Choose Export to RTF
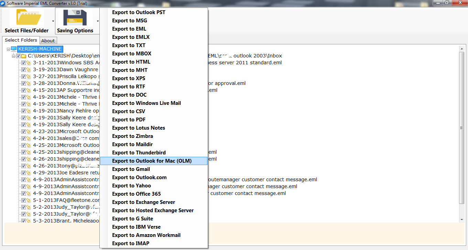 click(x=154, y=87)
